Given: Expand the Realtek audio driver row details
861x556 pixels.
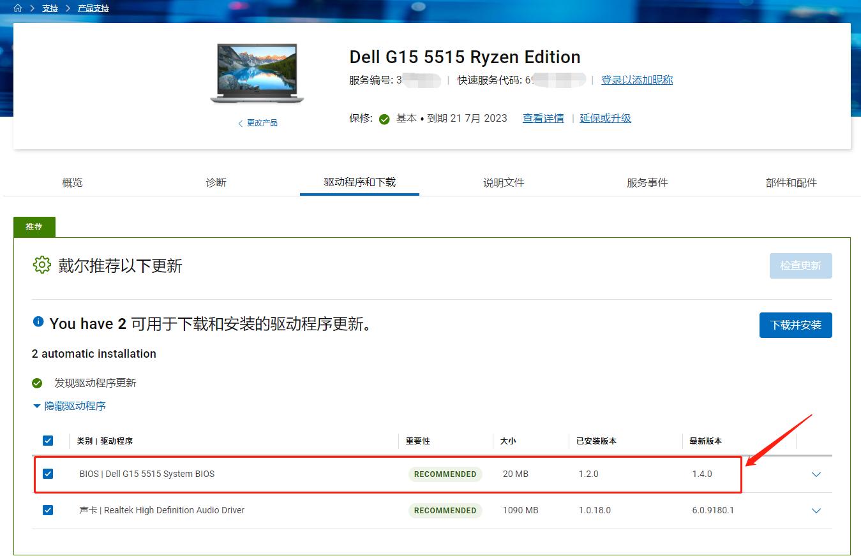Looking at the screenshot, I should pos(816,510).
